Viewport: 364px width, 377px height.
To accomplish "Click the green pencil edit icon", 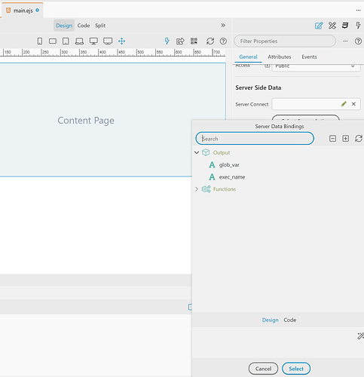I will pyautogui.click(x=344, y=104).
